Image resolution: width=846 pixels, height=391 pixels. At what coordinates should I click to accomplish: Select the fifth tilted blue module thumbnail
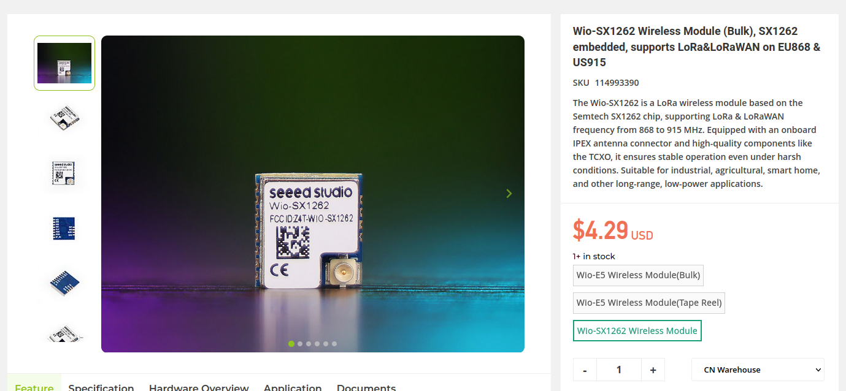pos(64,283)
